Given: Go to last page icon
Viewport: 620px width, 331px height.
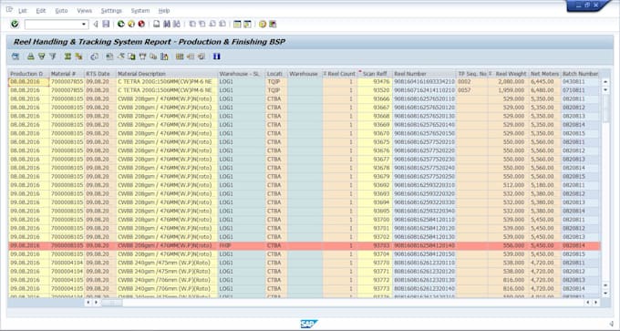Looking at the screenshot, I should (x=222, y=24).
